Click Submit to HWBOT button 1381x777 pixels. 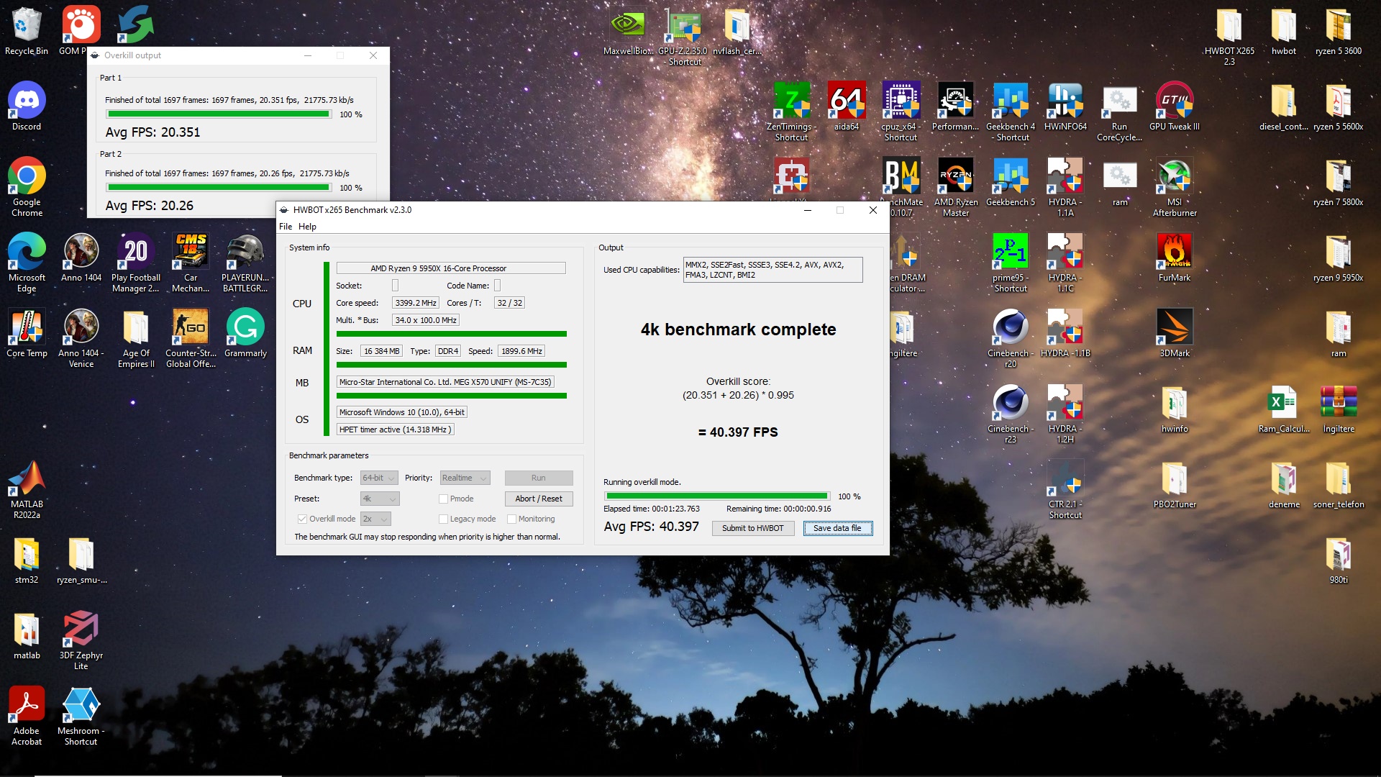click(x=753, y=528)
